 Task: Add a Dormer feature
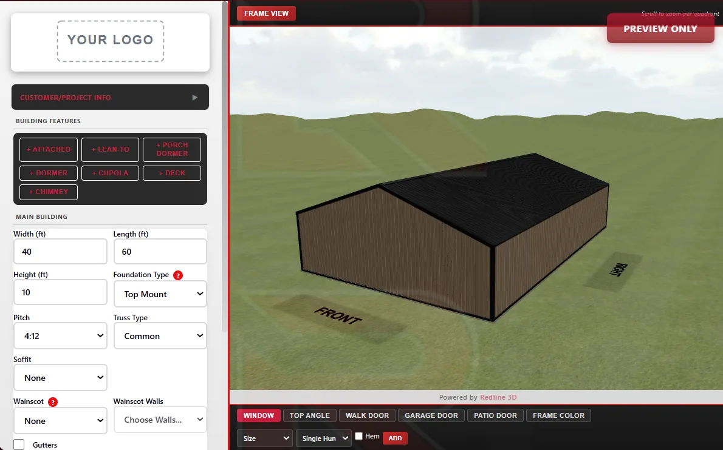tap(49, 173)
